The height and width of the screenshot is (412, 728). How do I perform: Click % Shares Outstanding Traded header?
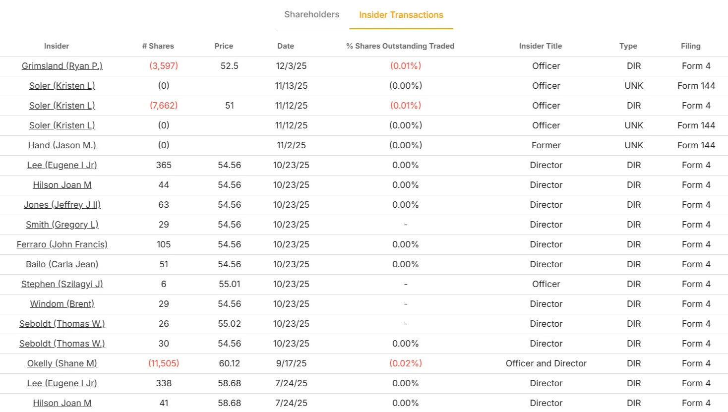click(x=400, y=46)
